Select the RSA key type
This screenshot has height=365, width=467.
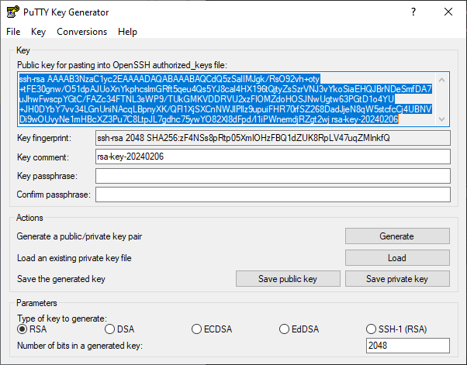pos(32,329)
